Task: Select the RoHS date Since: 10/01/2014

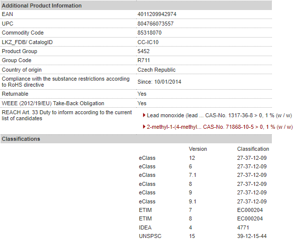Action: (x=159, y=82)
